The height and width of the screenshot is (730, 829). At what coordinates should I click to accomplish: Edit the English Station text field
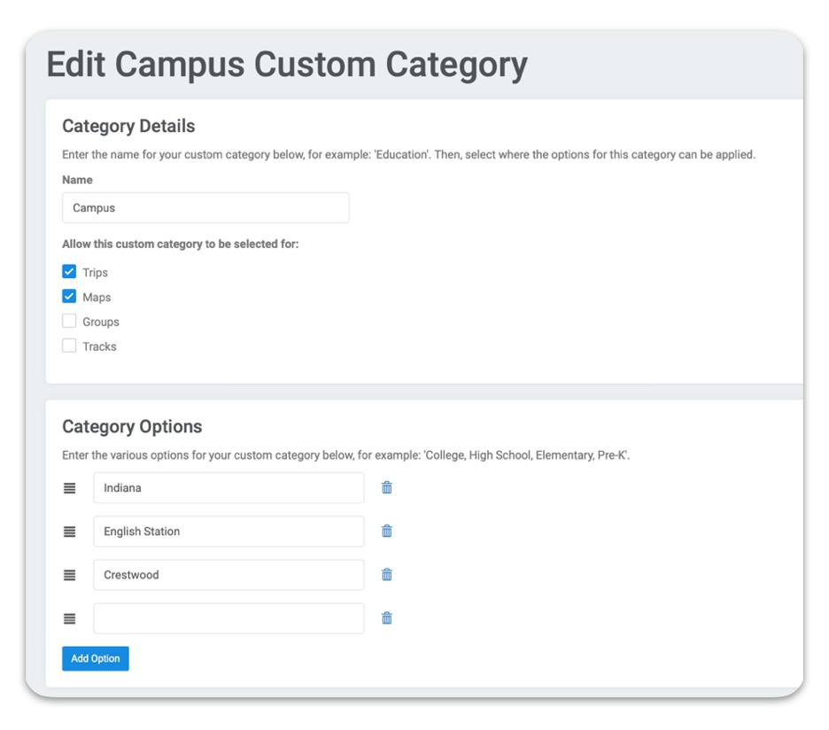[x=229, y=532]
